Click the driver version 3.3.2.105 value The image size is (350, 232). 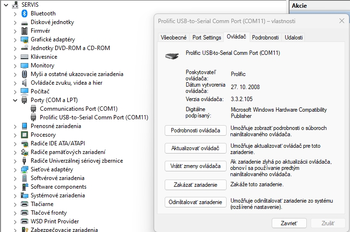pyautogui.click(x=241, y=99)
